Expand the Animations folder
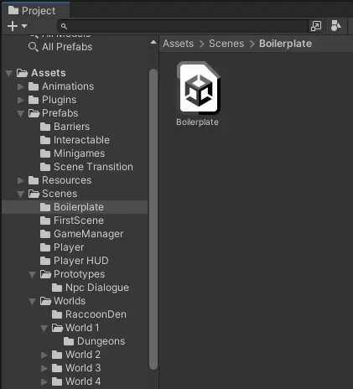353x389 pixels. coord(21,86)
